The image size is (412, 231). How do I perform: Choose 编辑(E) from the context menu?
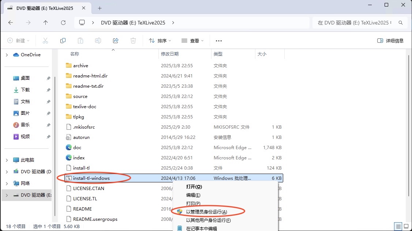193,195
